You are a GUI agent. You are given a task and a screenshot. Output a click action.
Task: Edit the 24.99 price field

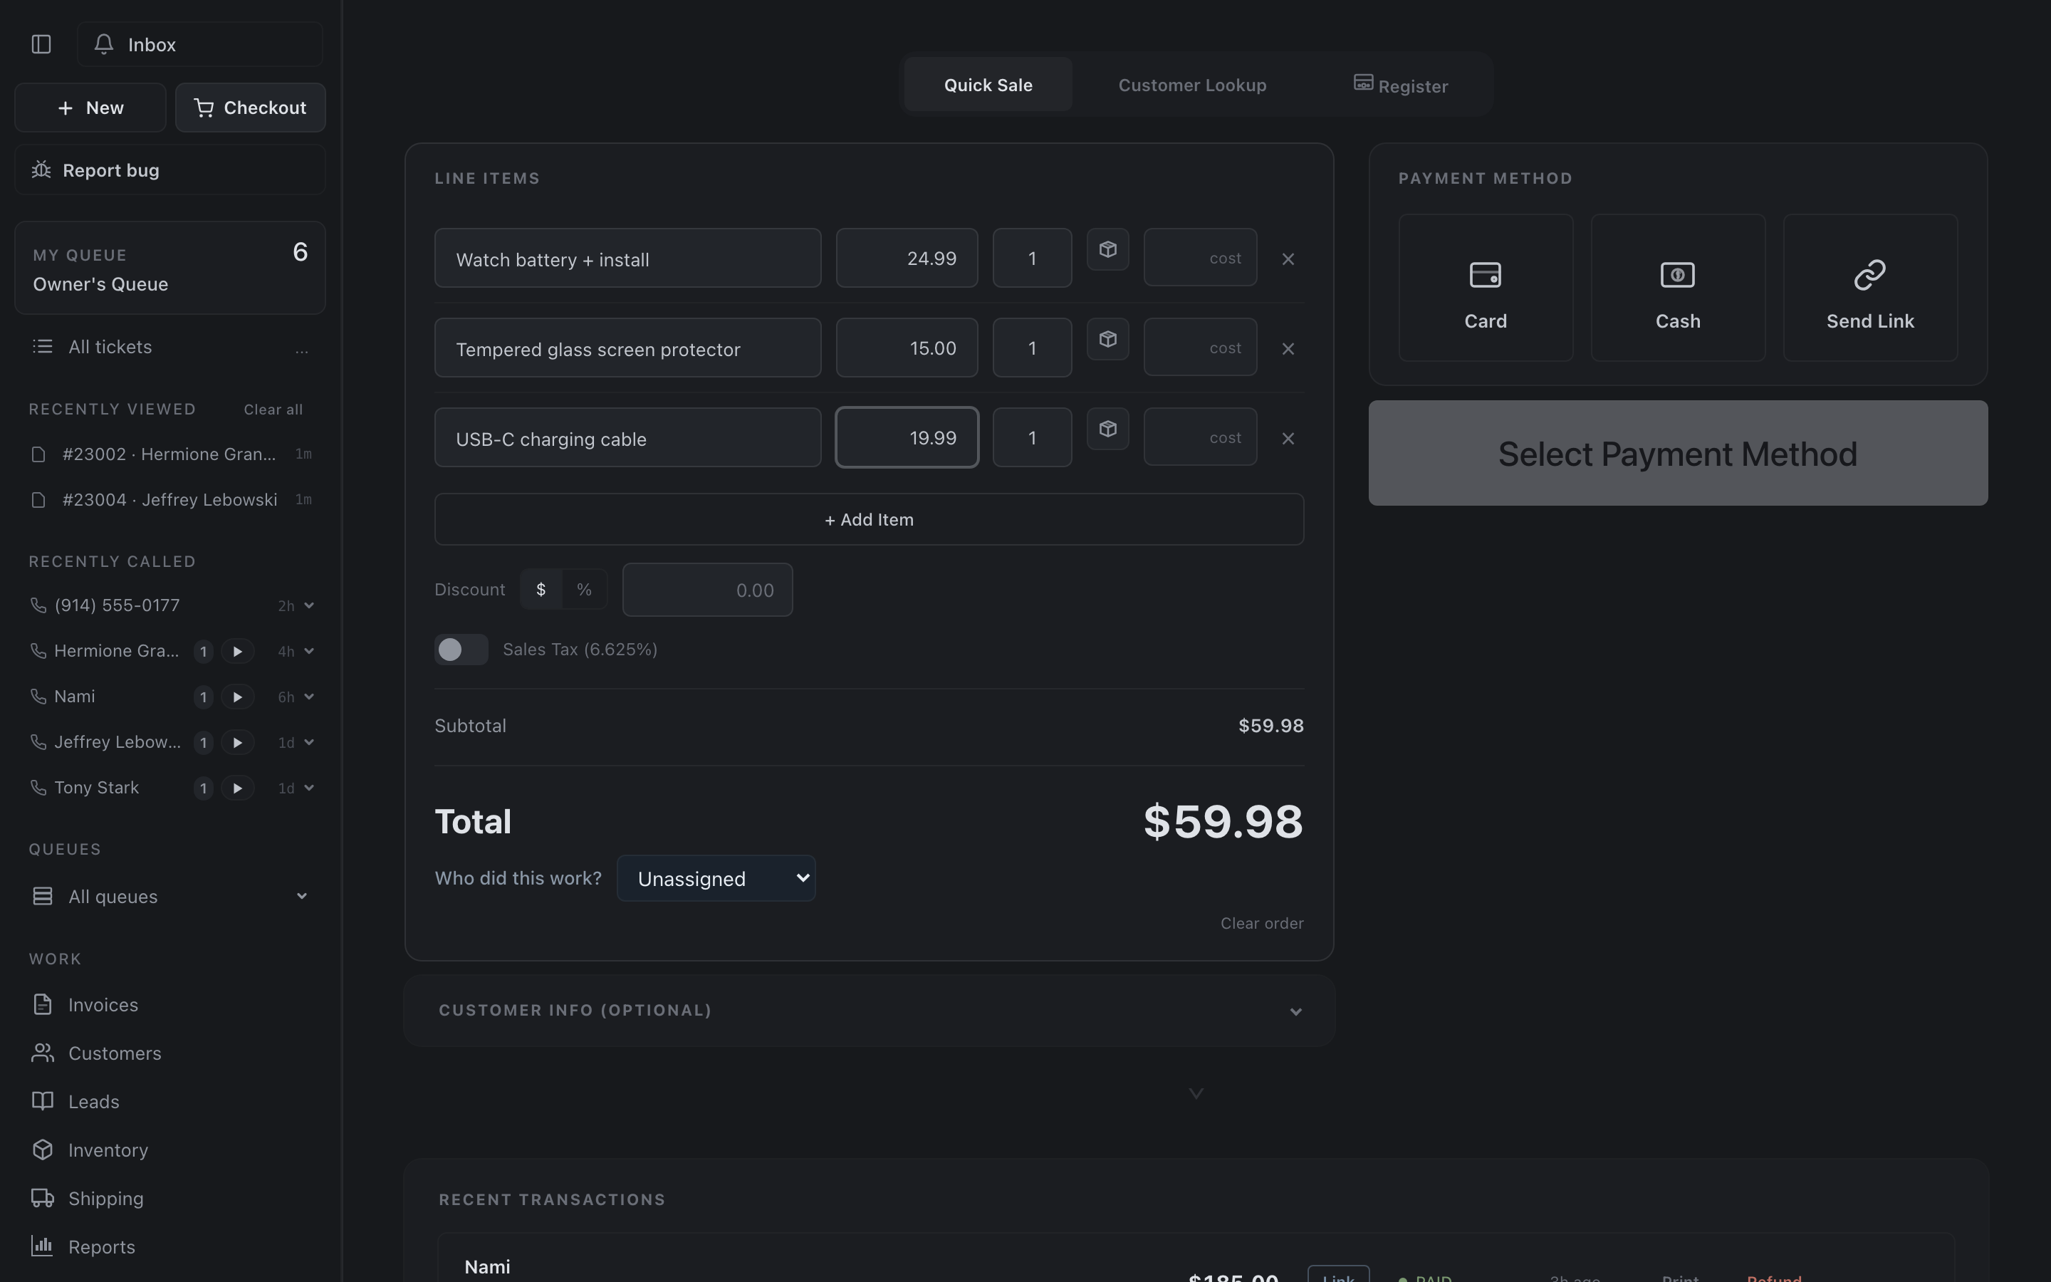point(907,259)
